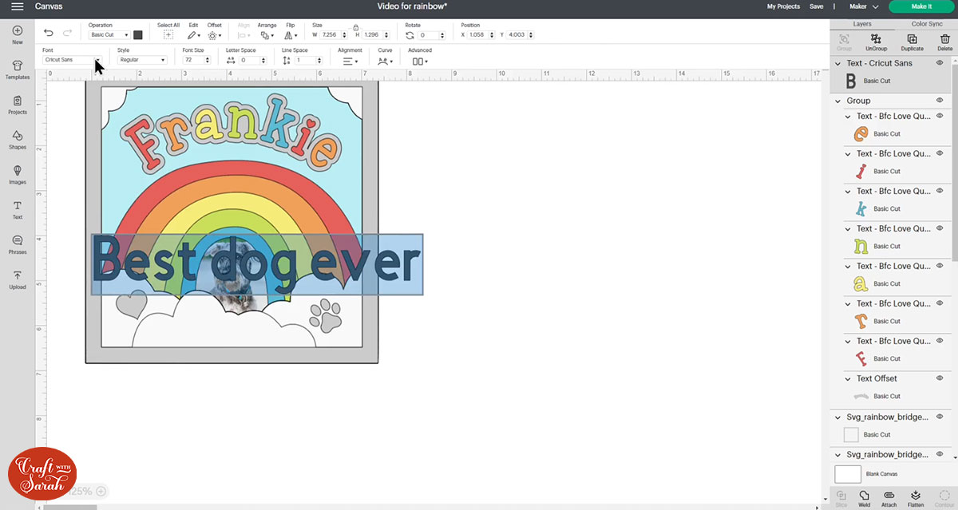Click the green Make It button
Screen dimensions: 958x510
click(x=920, y=6)
